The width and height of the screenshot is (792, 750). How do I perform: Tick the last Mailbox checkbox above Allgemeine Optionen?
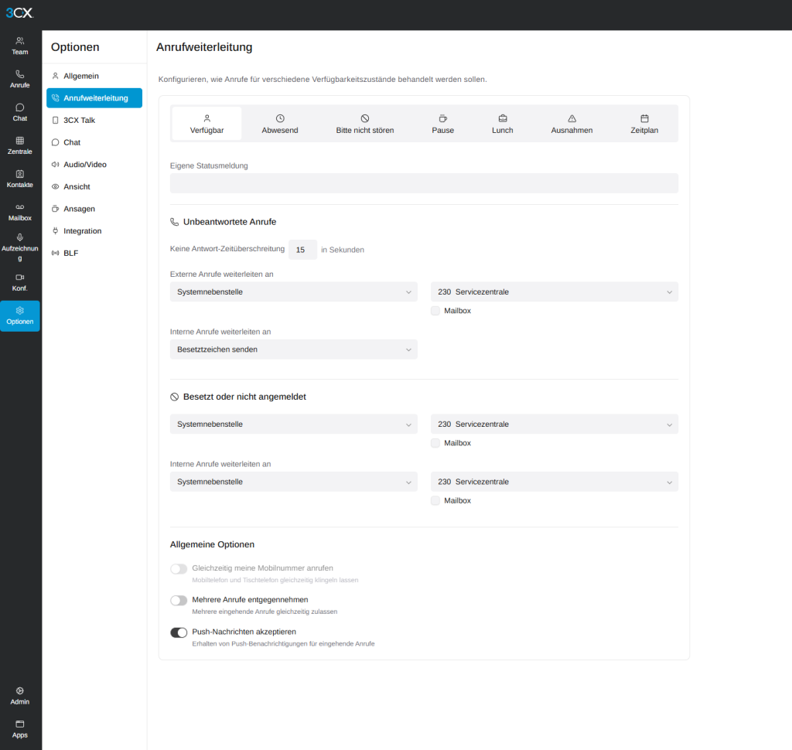coord(435,500)
